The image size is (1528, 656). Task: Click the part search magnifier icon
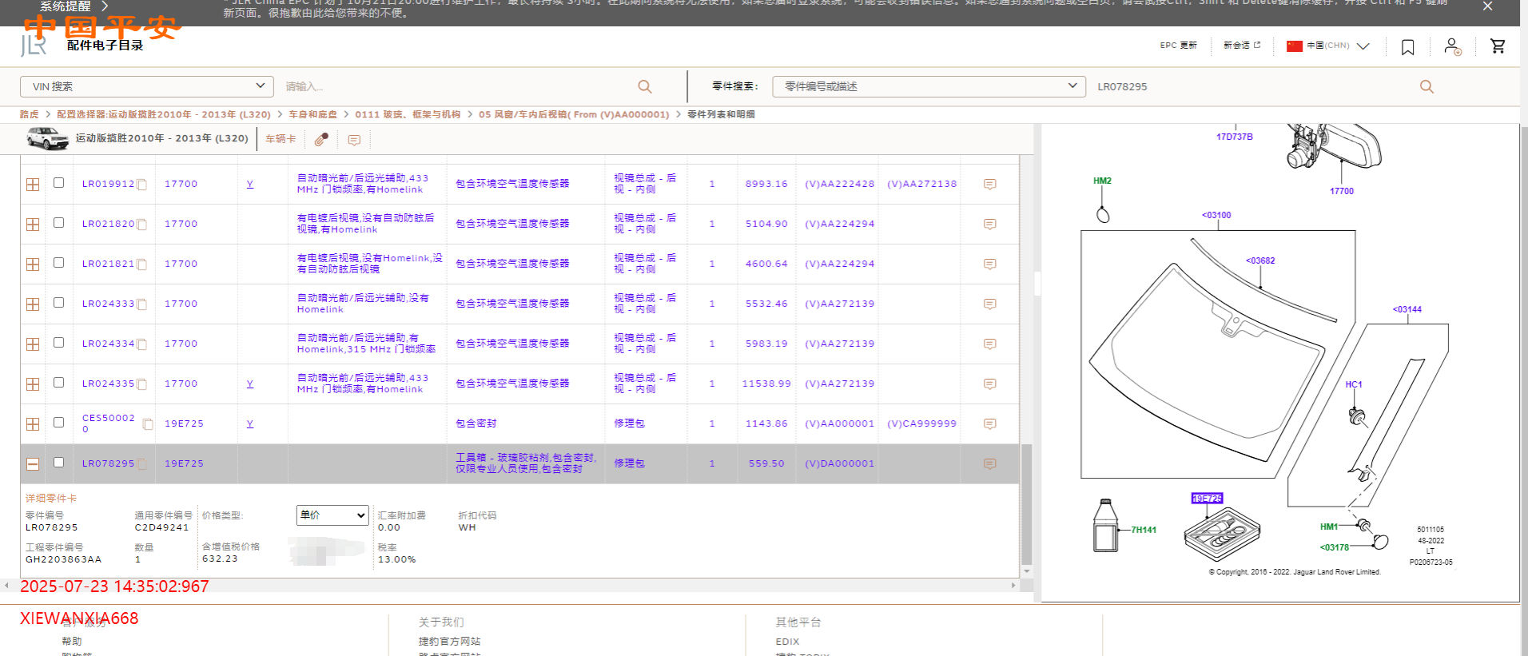click(x=1427, y=86)
